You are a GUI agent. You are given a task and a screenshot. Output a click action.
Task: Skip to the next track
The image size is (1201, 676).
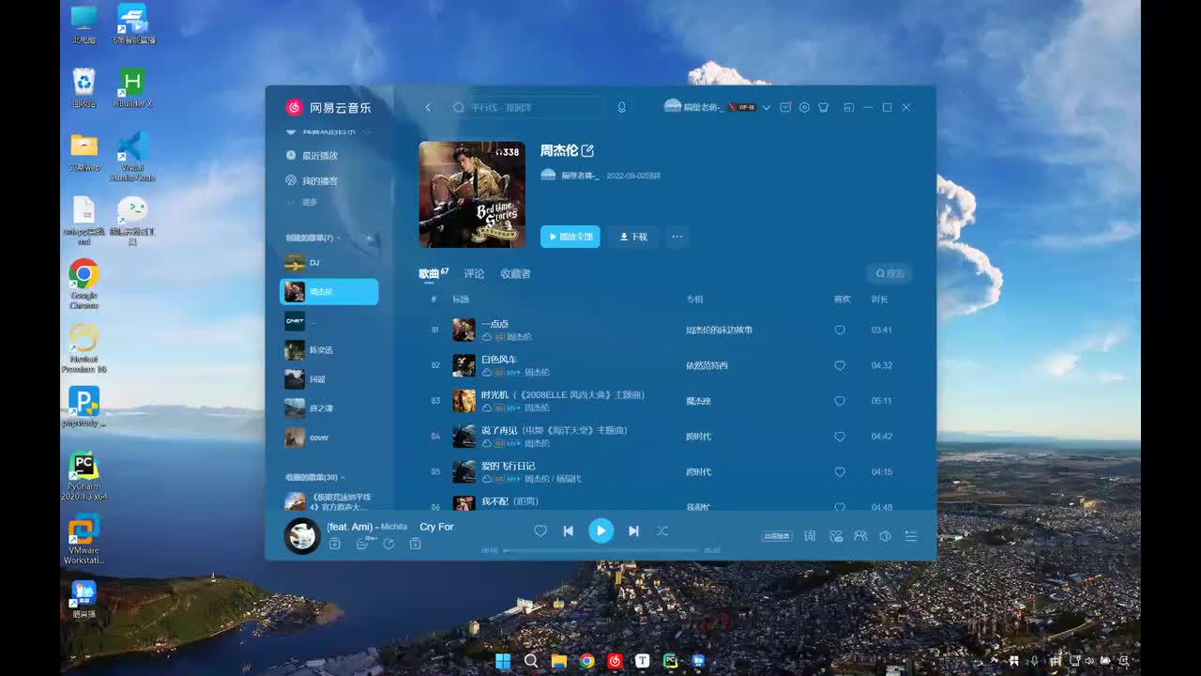633,531
